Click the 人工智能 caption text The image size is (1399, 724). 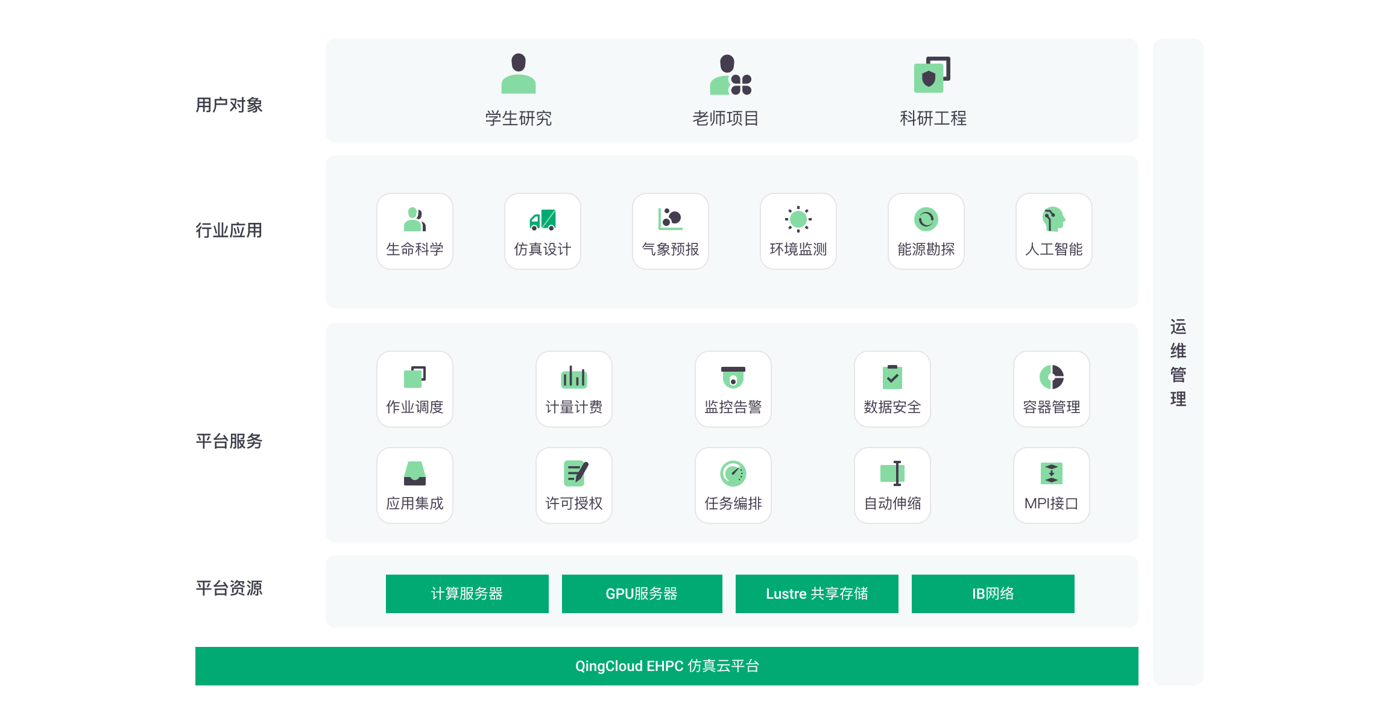coord(1054,249)
